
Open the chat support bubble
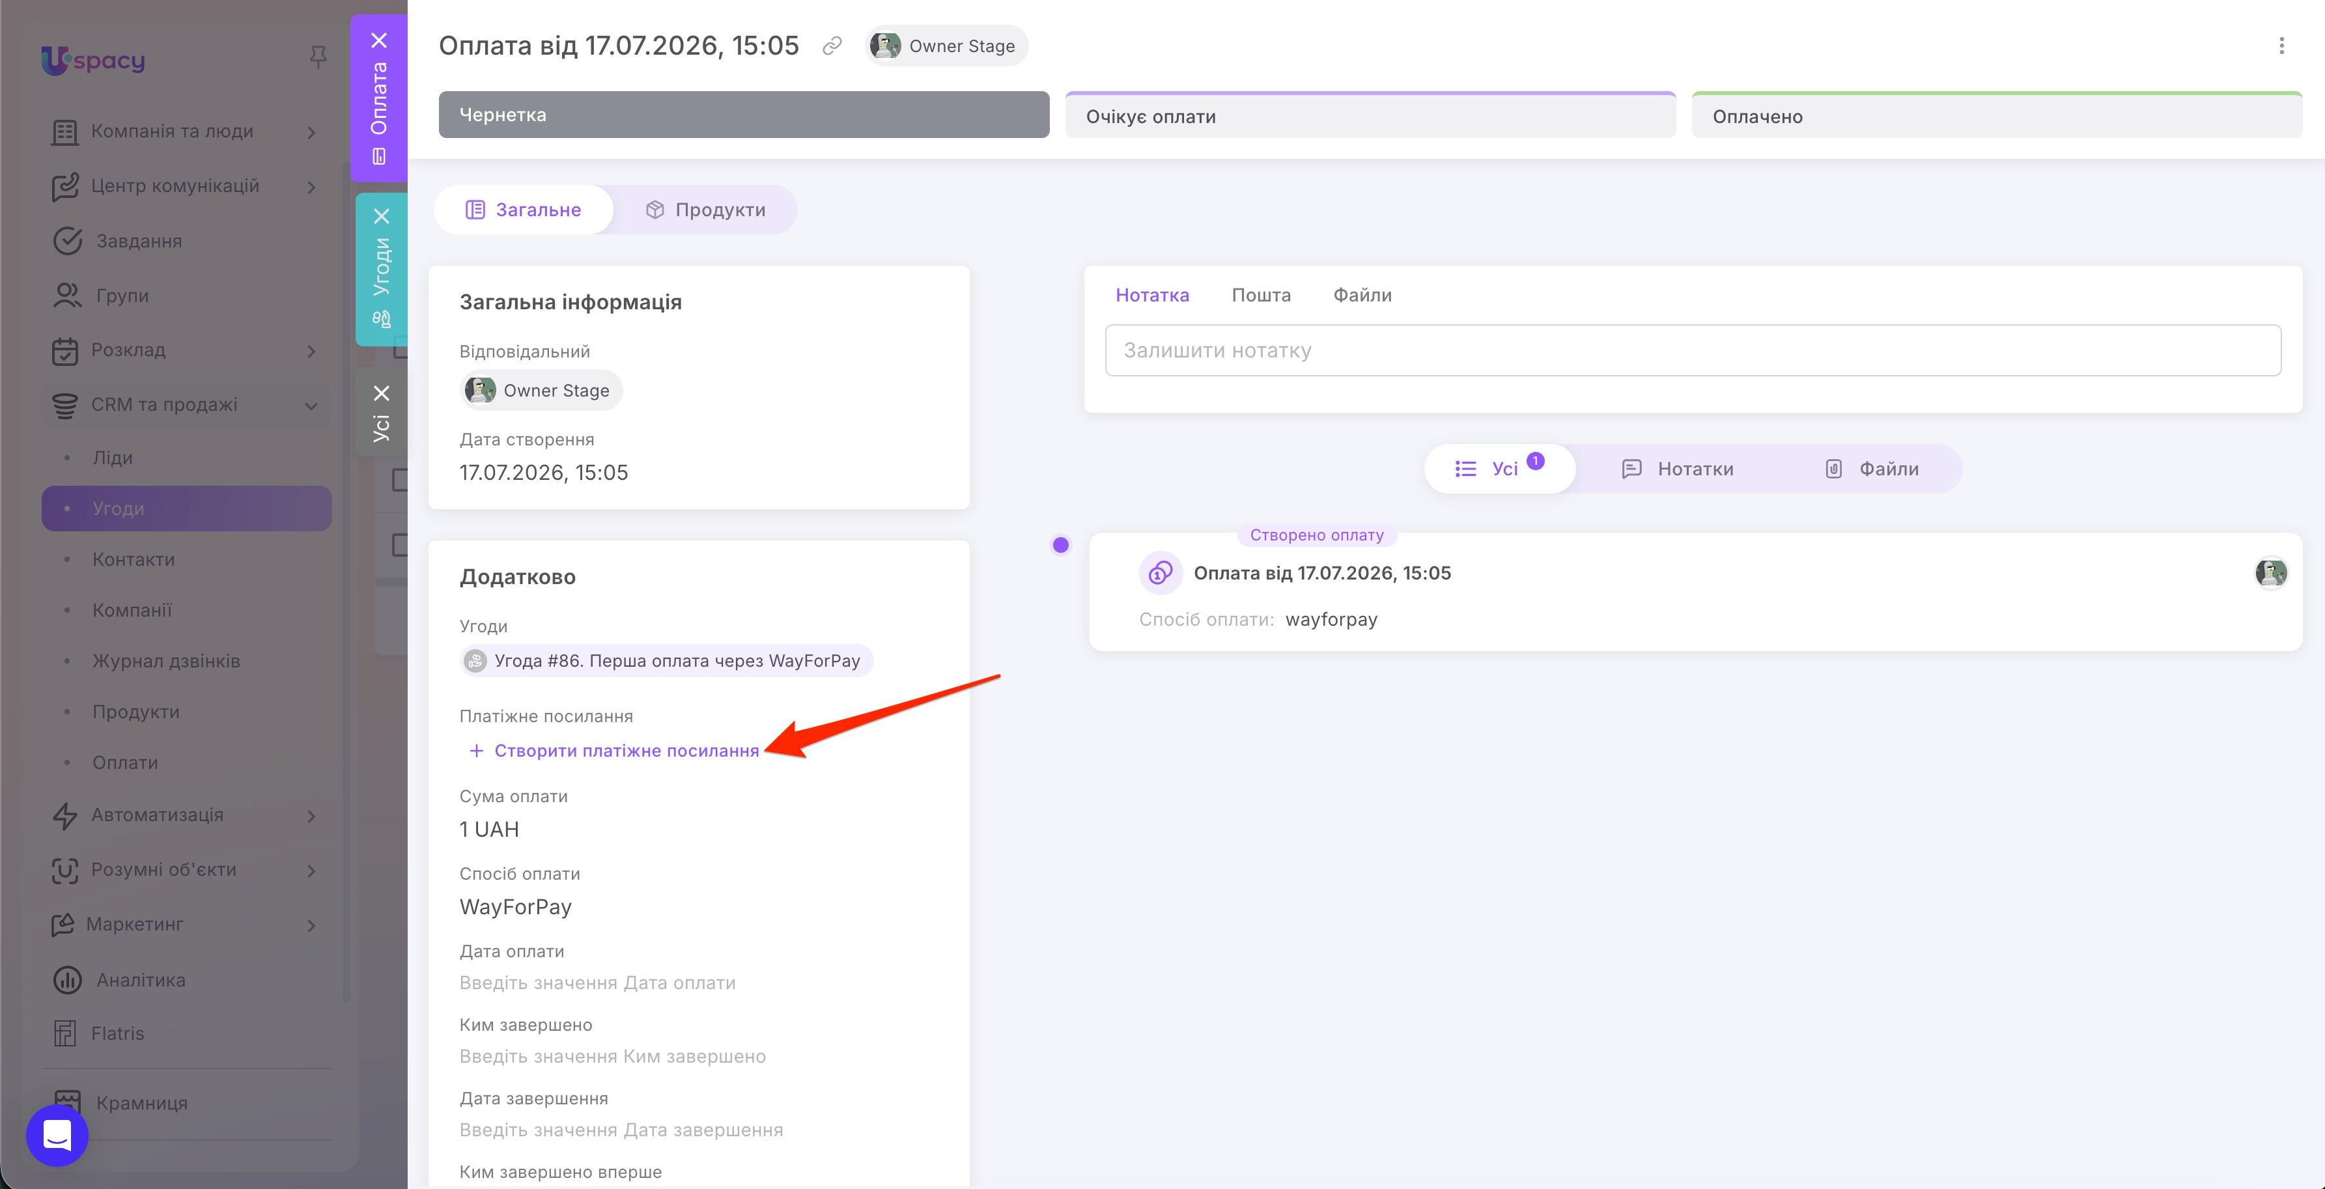click(x=57, y=1135)
